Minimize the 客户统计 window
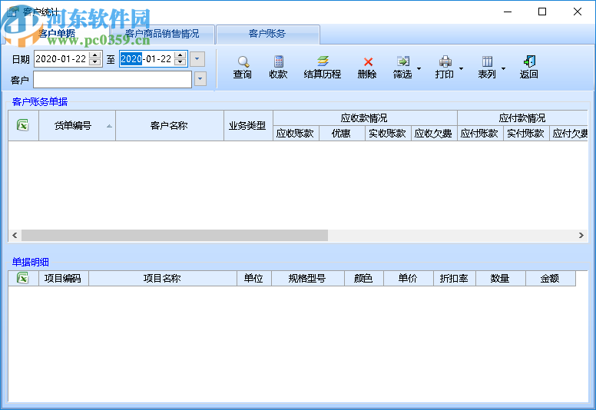 [x=508, y=12]
